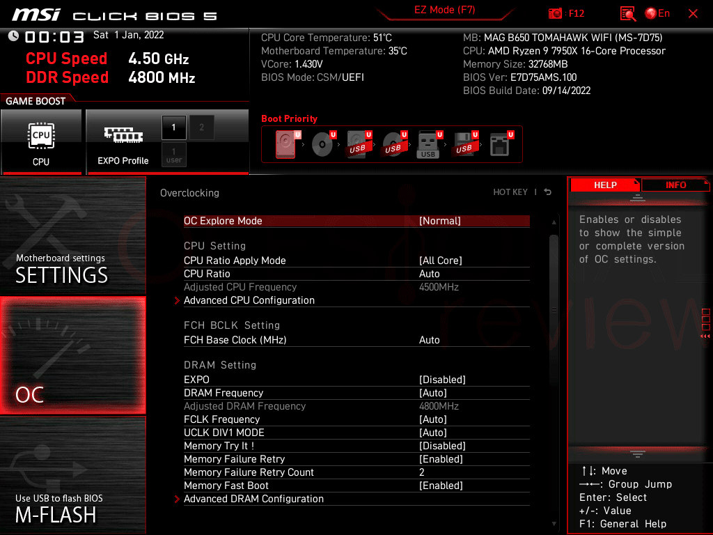
Task: Switch to the INFO tab
Action: coord(675,185)
